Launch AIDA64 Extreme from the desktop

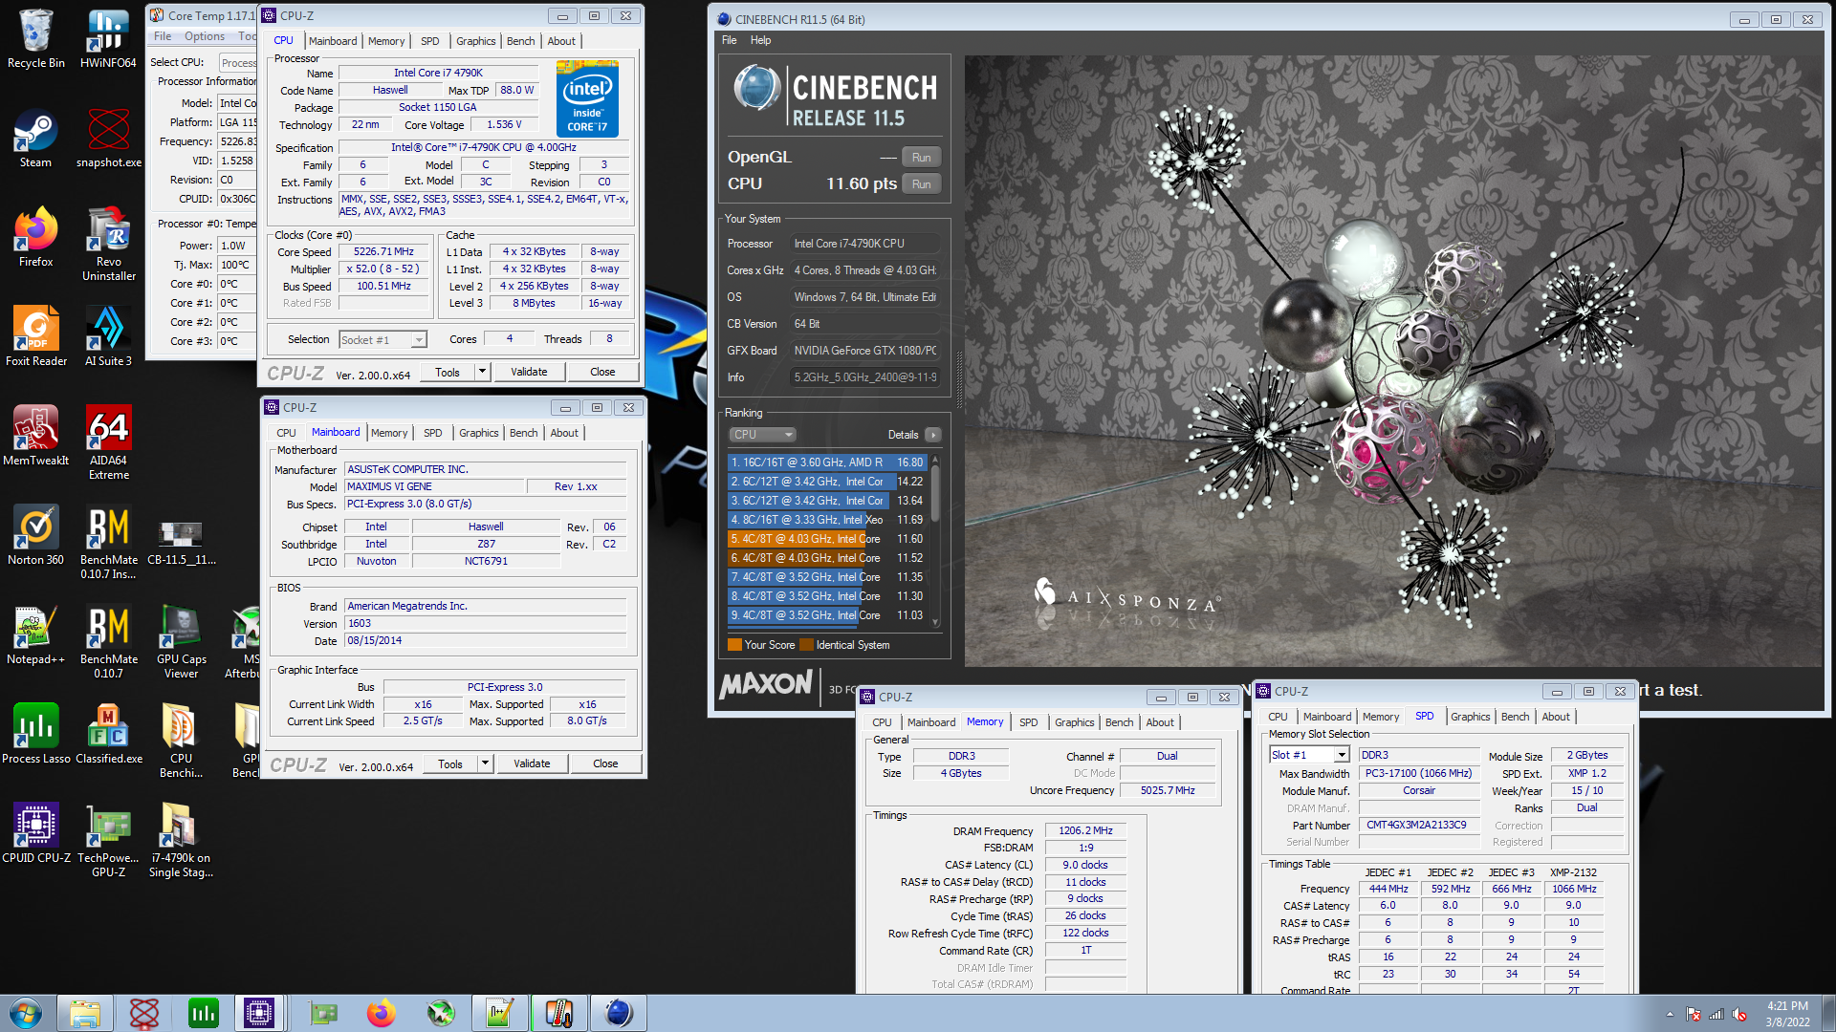(108, 442)
